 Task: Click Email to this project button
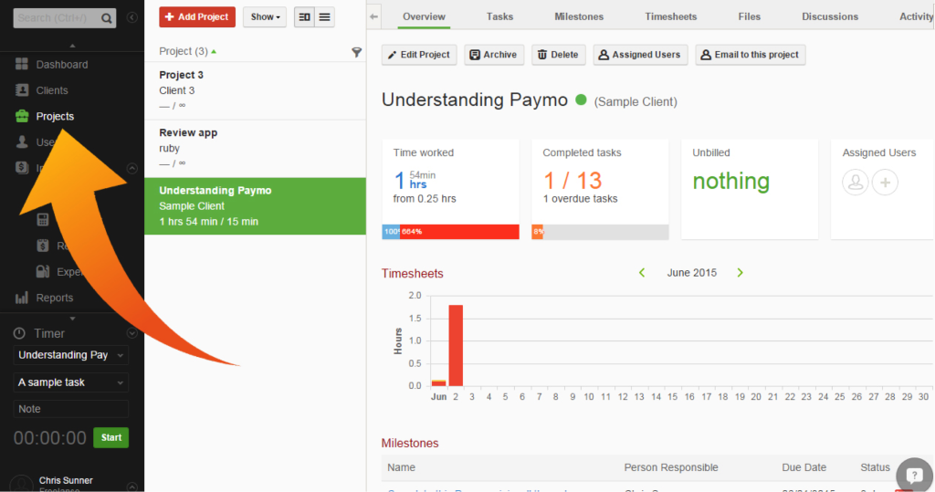tap(751, 55)
